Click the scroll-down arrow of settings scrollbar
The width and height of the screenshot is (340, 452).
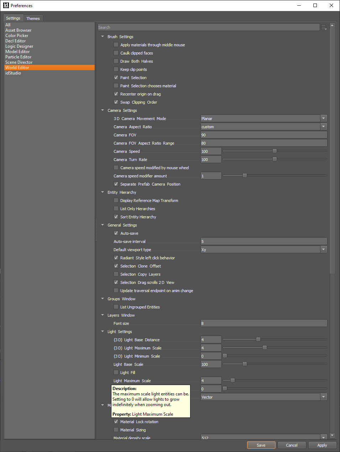click(x=332, y=435)
